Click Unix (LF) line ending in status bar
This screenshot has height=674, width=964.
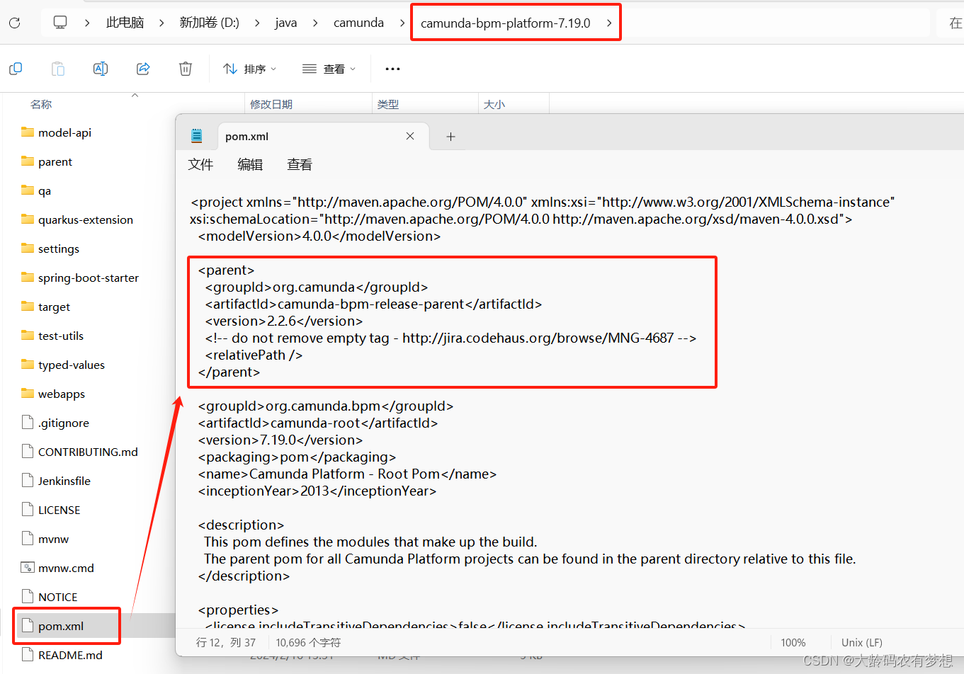click(x=862, y=642)
